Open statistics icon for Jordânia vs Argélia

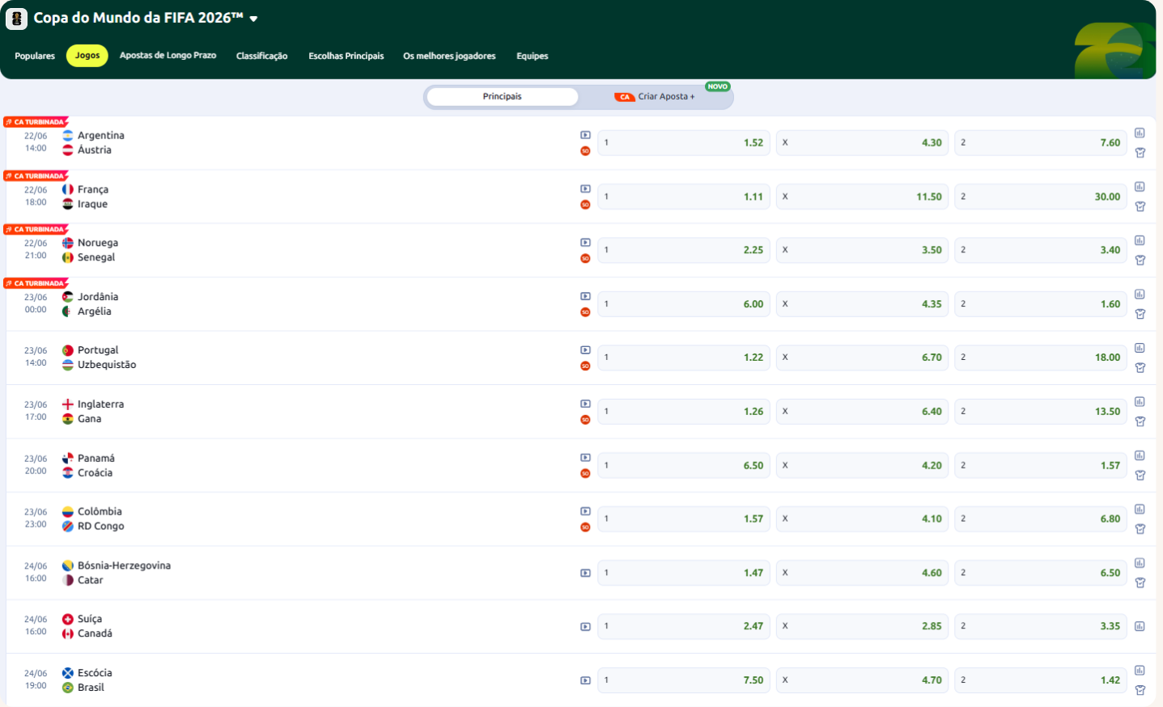pyautogui.click(x=1140, y=294)
